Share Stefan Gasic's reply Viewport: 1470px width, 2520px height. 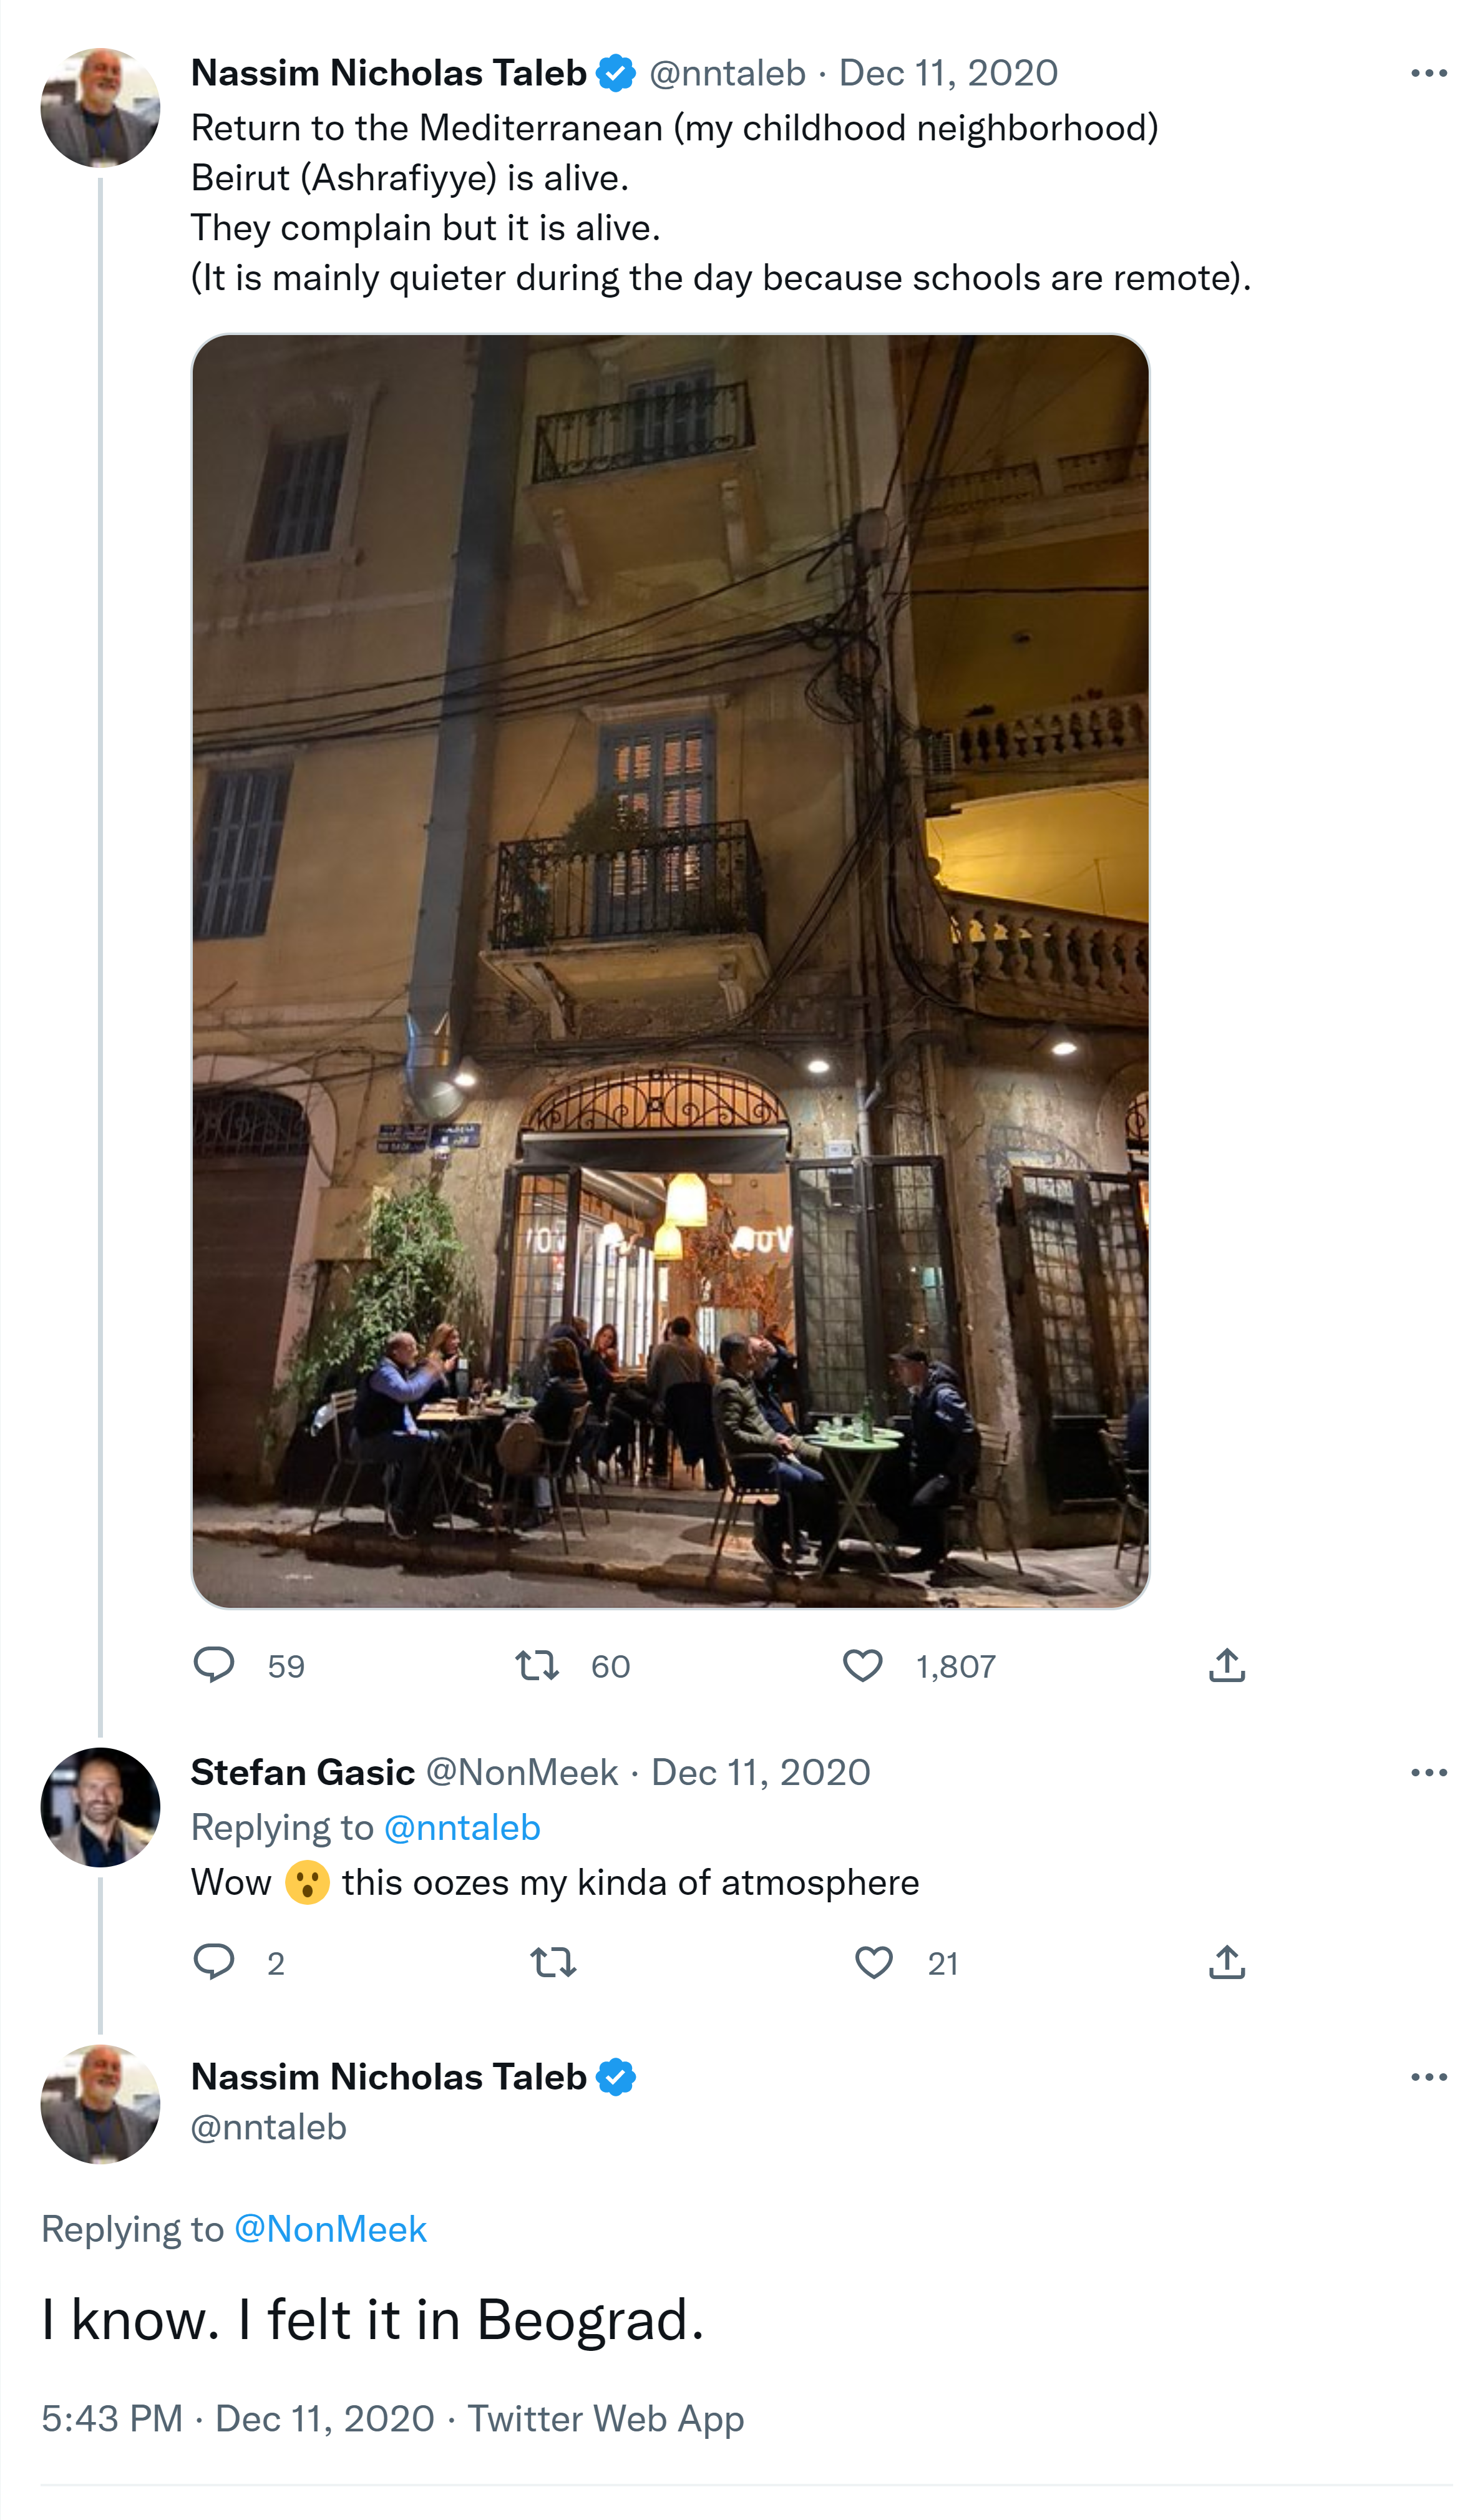click(x=1226, y=1962)
